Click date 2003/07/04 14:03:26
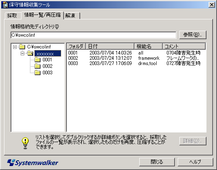The height and width of the screenshot is (170, 217). coord(111,53)
